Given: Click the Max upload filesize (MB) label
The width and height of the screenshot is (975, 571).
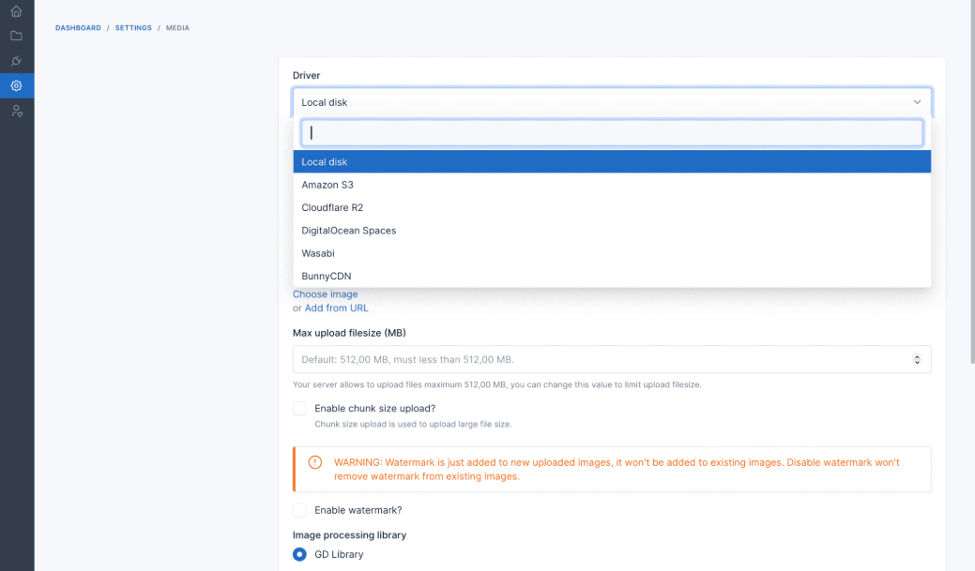Looking at the screenshot, I should pyautogui.click(x=349, y=333).
